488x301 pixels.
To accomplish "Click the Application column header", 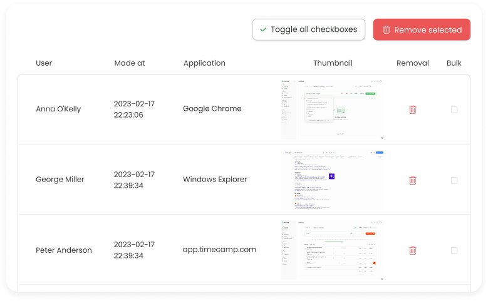I will point(204,63).
